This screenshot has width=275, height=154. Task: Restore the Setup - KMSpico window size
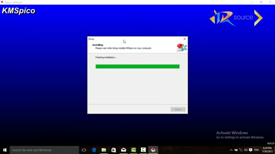[261, 2]
